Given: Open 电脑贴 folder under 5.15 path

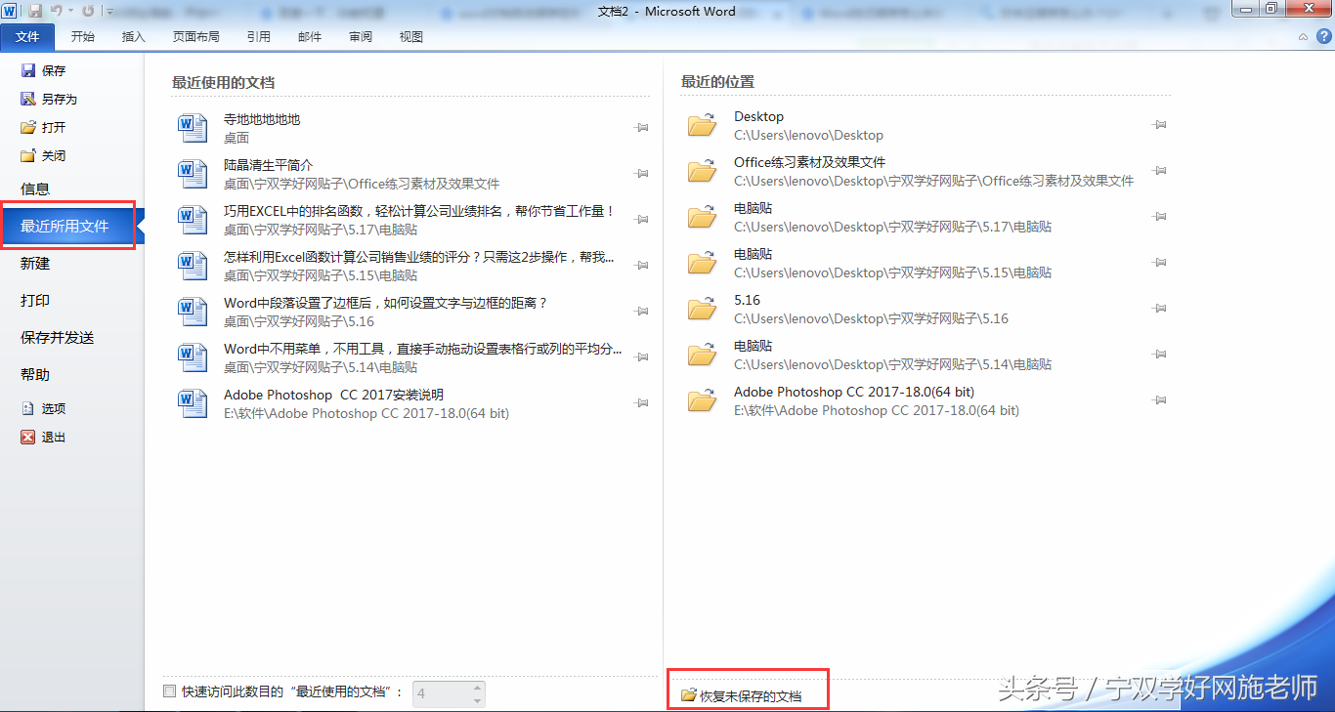Looking at the screenshot, I should (702, 263).
